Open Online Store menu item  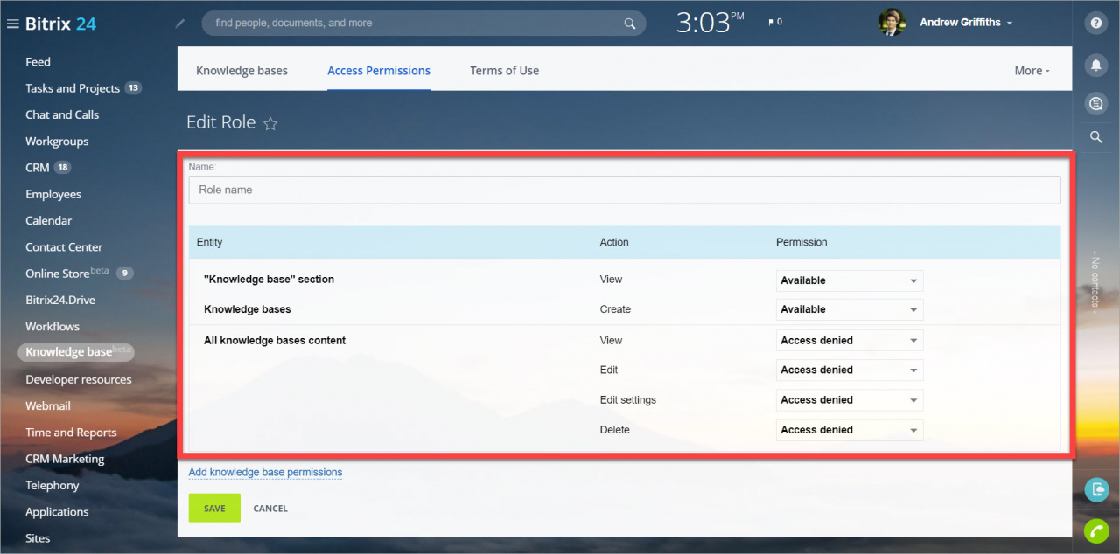click(57, 274)
